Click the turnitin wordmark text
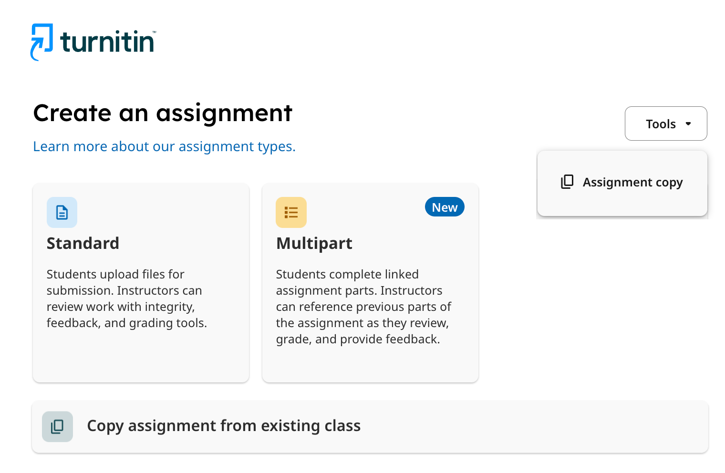 107,42
